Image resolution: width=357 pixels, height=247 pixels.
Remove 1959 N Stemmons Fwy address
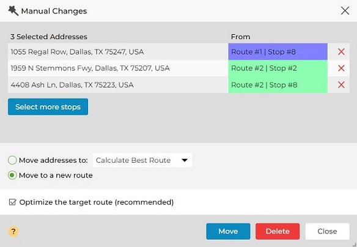pos(341,68)
